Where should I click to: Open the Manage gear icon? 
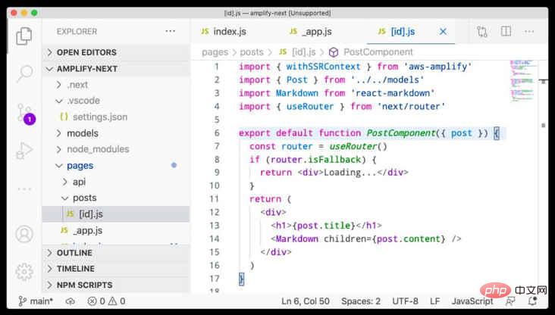[x=24, y=272]
